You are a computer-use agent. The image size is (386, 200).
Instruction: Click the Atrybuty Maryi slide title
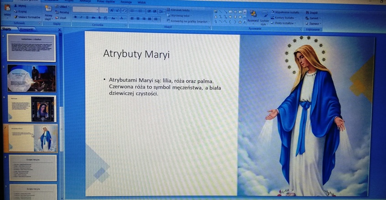click(x=136, y=55)
